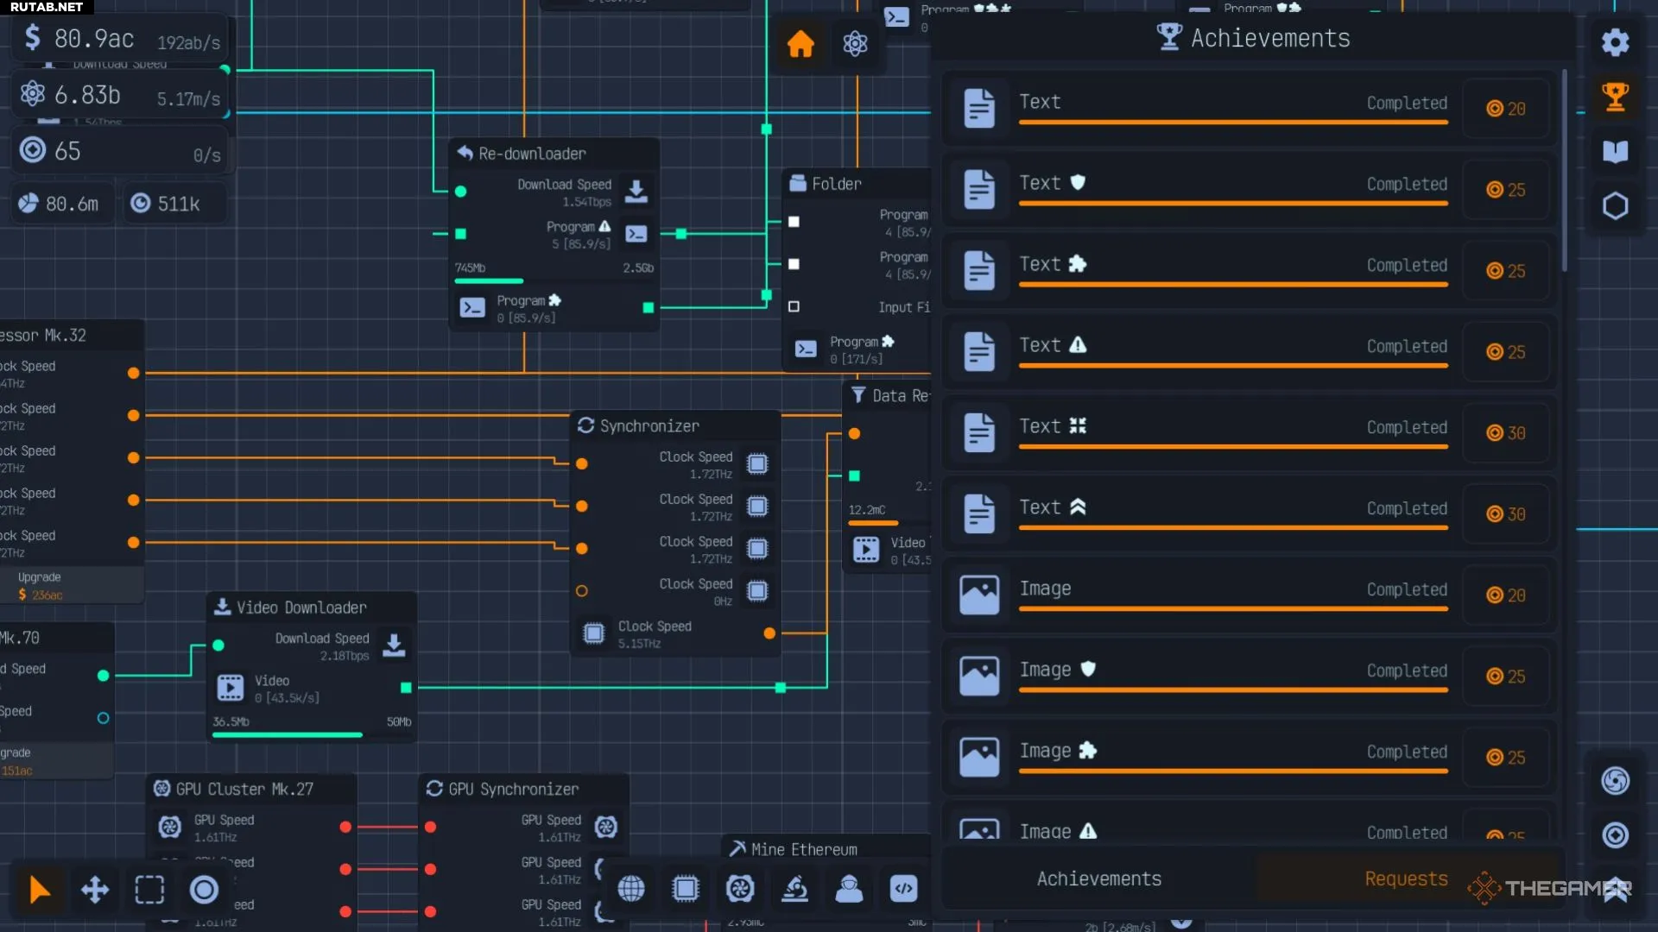The width and height of the screenshot is (1658, 932).
Task: Click the Achievements panel scrollbar
Action: [x=1564, y=173]
